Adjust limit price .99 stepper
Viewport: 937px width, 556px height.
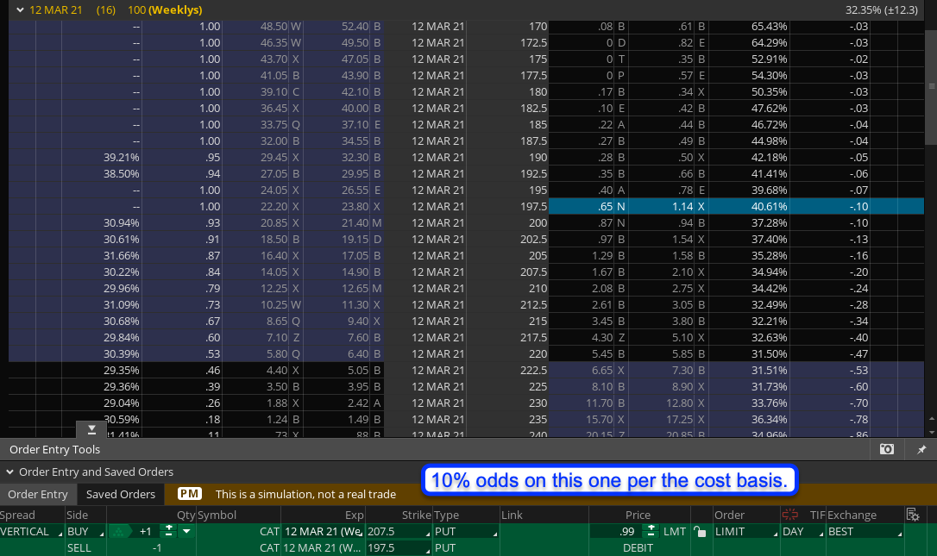point(651,532)
